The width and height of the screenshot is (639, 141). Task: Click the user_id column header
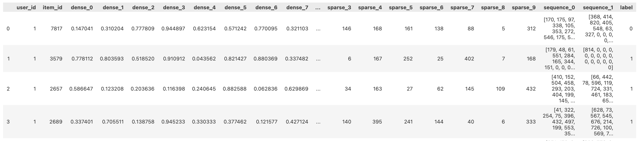[26, 7]
